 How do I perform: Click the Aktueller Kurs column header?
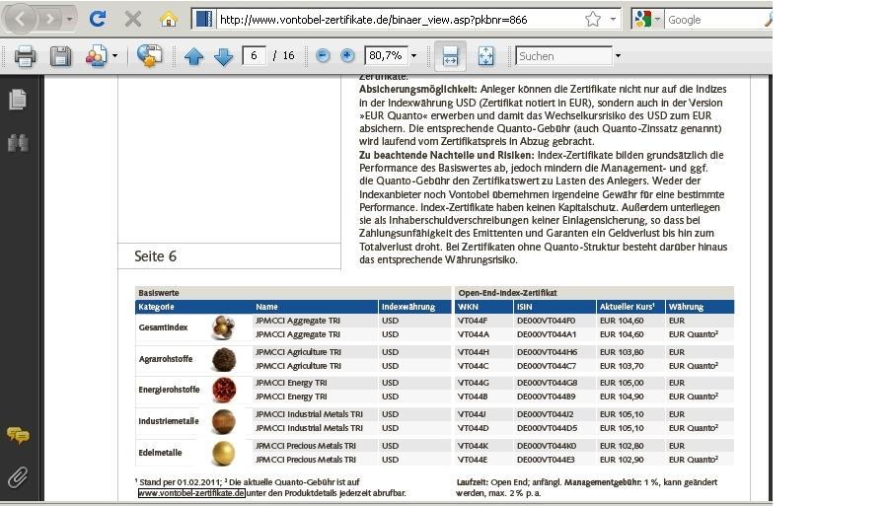point(627,306)
